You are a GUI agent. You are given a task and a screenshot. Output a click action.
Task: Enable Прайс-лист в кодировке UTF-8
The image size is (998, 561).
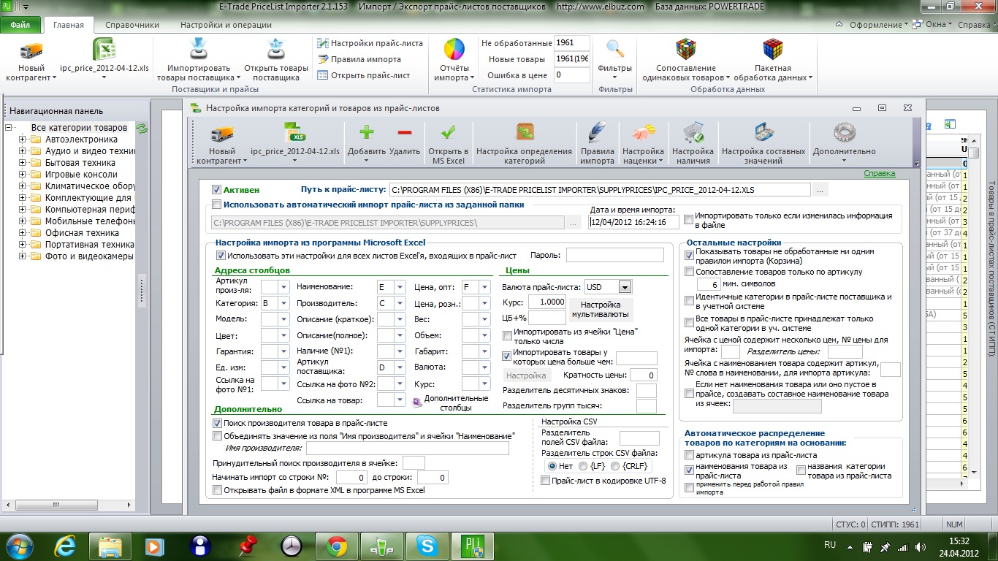(x=545, y=481)
